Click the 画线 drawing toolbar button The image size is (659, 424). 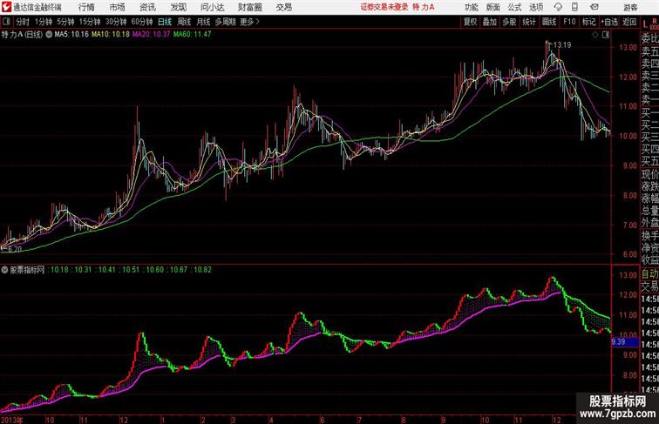pyautogui.click(x=549, y=22)
